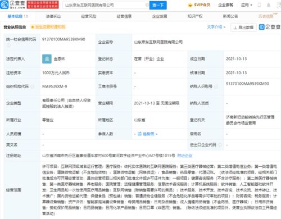Click the red official filing badge banner
This screenshot has width=281, height=219.
pos(43,4)
